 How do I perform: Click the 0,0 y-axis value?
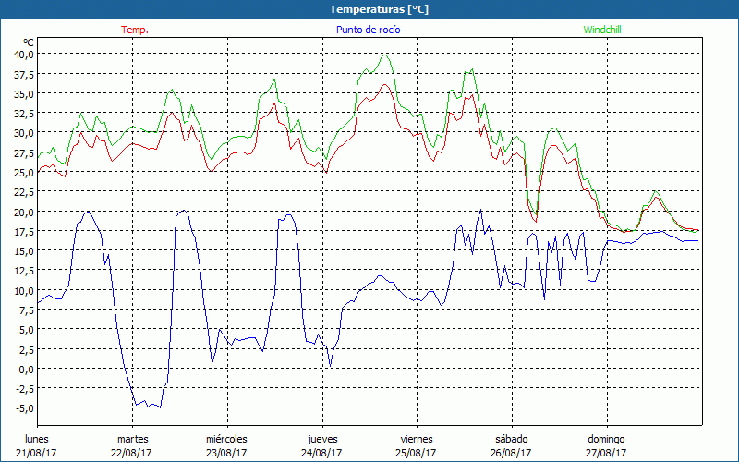pyautogui.click(x=26, y=369)
